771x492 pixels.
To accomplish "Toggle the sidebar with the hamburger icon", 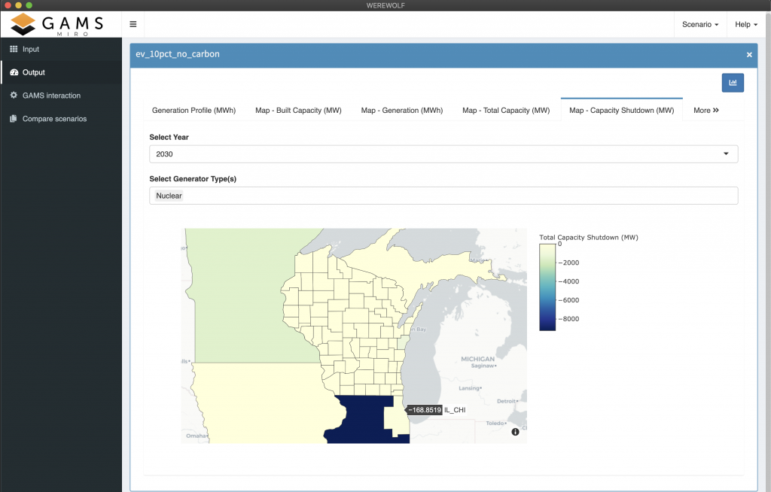I will point(133,24).
